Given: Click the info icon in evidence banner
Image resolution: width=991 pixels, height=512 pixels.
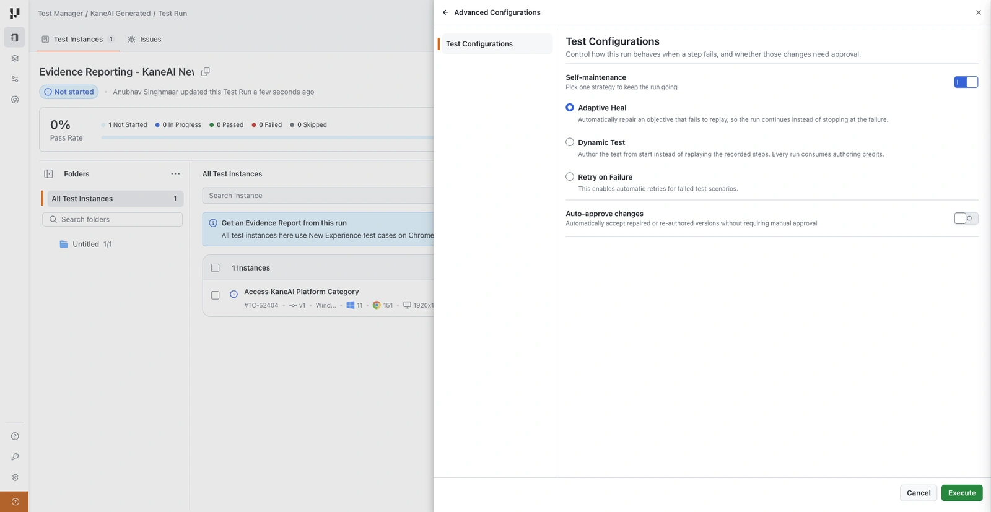Looking at the screenshot, I should tap(213, 223).
